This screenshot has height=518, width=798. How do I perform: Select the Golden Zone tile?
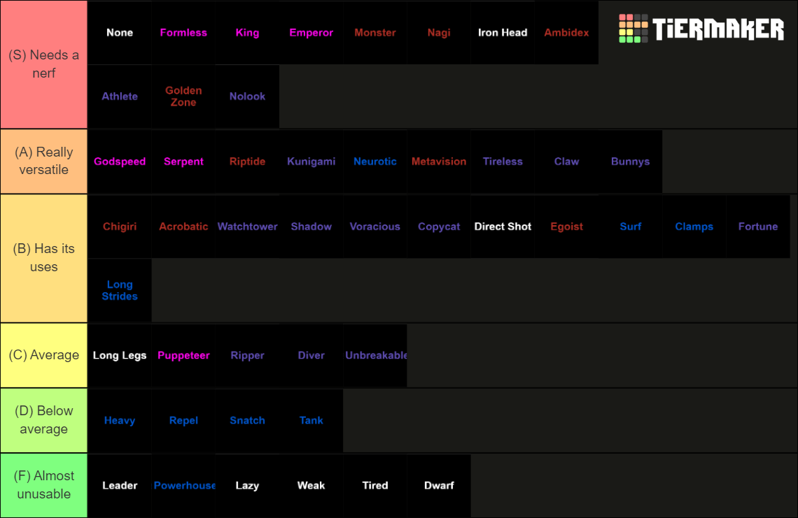[183, 96]
